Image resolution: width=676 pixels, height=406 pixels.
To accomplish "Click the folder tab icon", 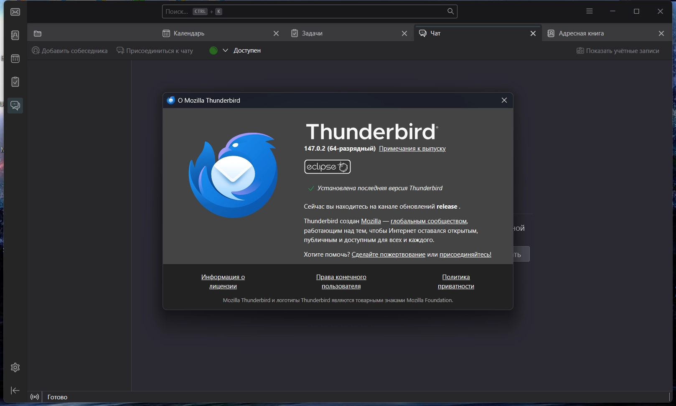I will (x=38, y=33).
